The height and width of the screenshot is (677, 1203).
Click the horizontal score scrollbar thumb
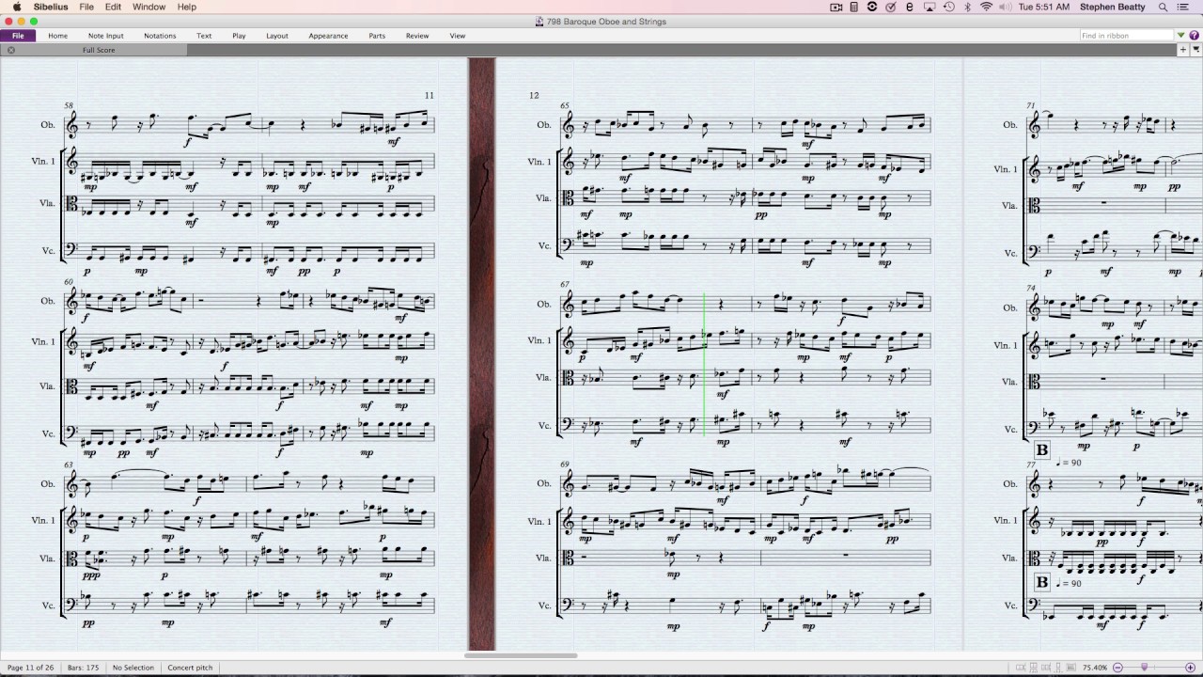pyautogui.click(x=522, y=655)
